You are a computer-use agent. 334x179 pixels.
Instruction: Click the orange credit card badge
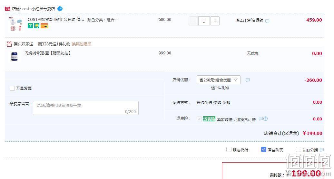(x=44, y=26)
